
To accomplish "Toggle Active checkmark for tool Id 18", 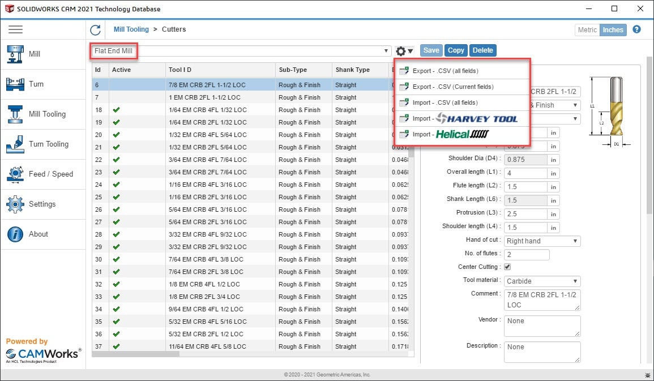I will [117, 110].
